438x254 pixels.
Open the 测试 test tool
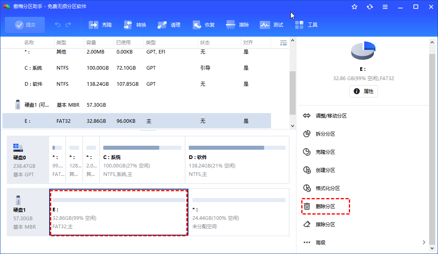(271, 25)
